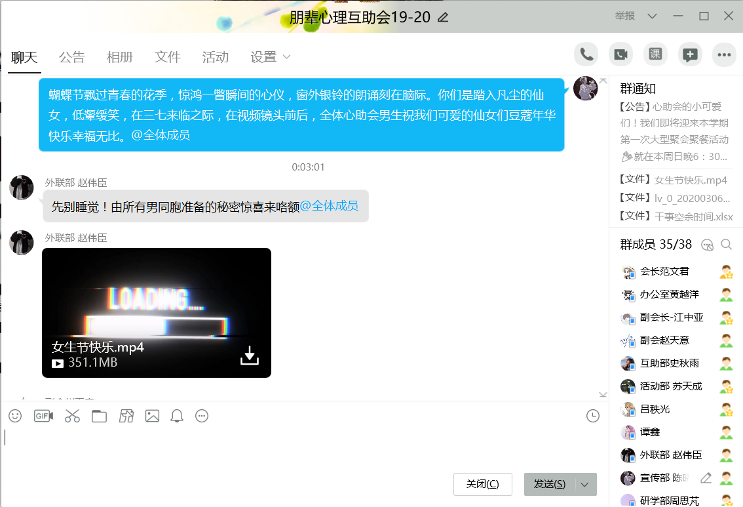The width and height of the screenshot is (743, 507).
Task: Open the send options dropdown arrow
Action: pyautogui.click(x=585, y=485)
